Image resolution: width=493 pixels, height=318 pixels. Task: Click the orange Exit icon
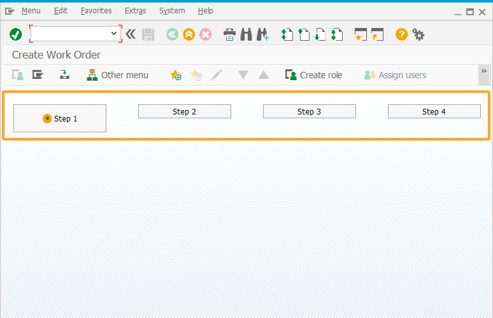point(189,34)
